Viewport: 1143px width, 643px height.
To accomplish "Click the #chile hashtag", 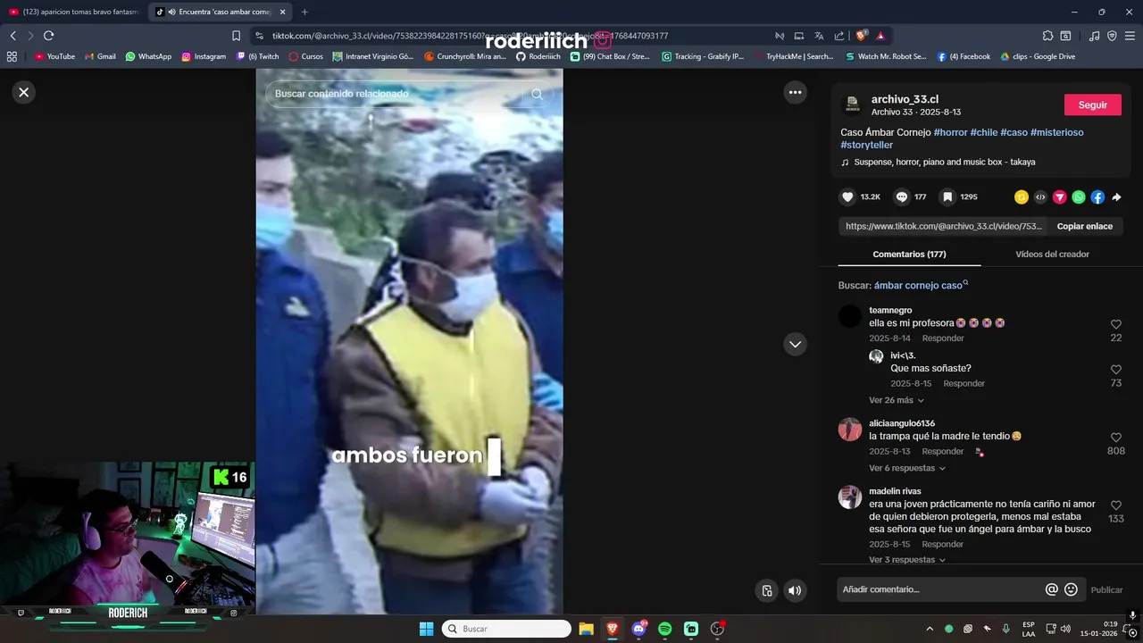I will point(984,132).
